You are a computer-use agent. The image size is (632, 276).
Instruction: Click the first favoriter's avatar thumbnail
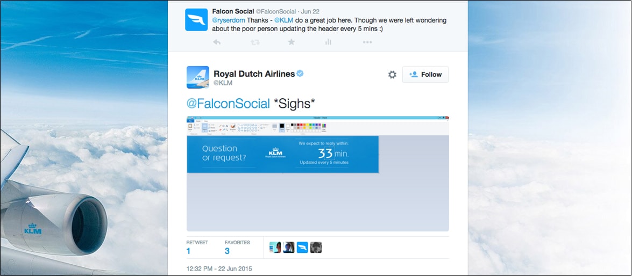[x=275, y=247]
